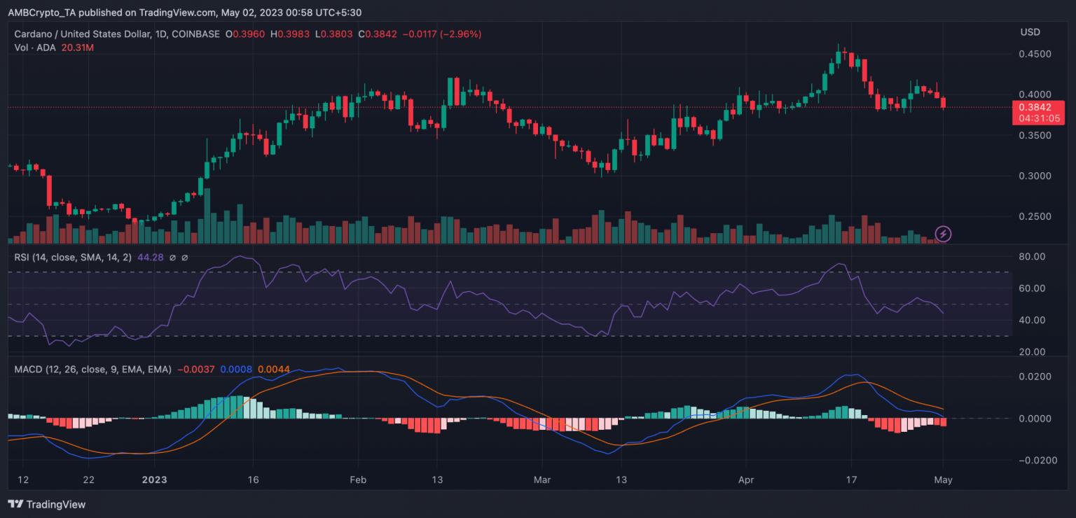The height and width of the screenshot is (518, 1076).
Task: Open the USD currency selector on price axis
Action: pos(1030,32)
